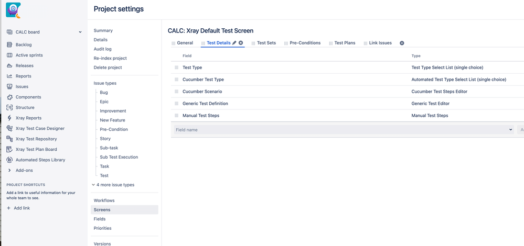Viewport: 524px width, 246px height.
Task: Click the Components puzzle icon
Action: click(x=9, y=97)
